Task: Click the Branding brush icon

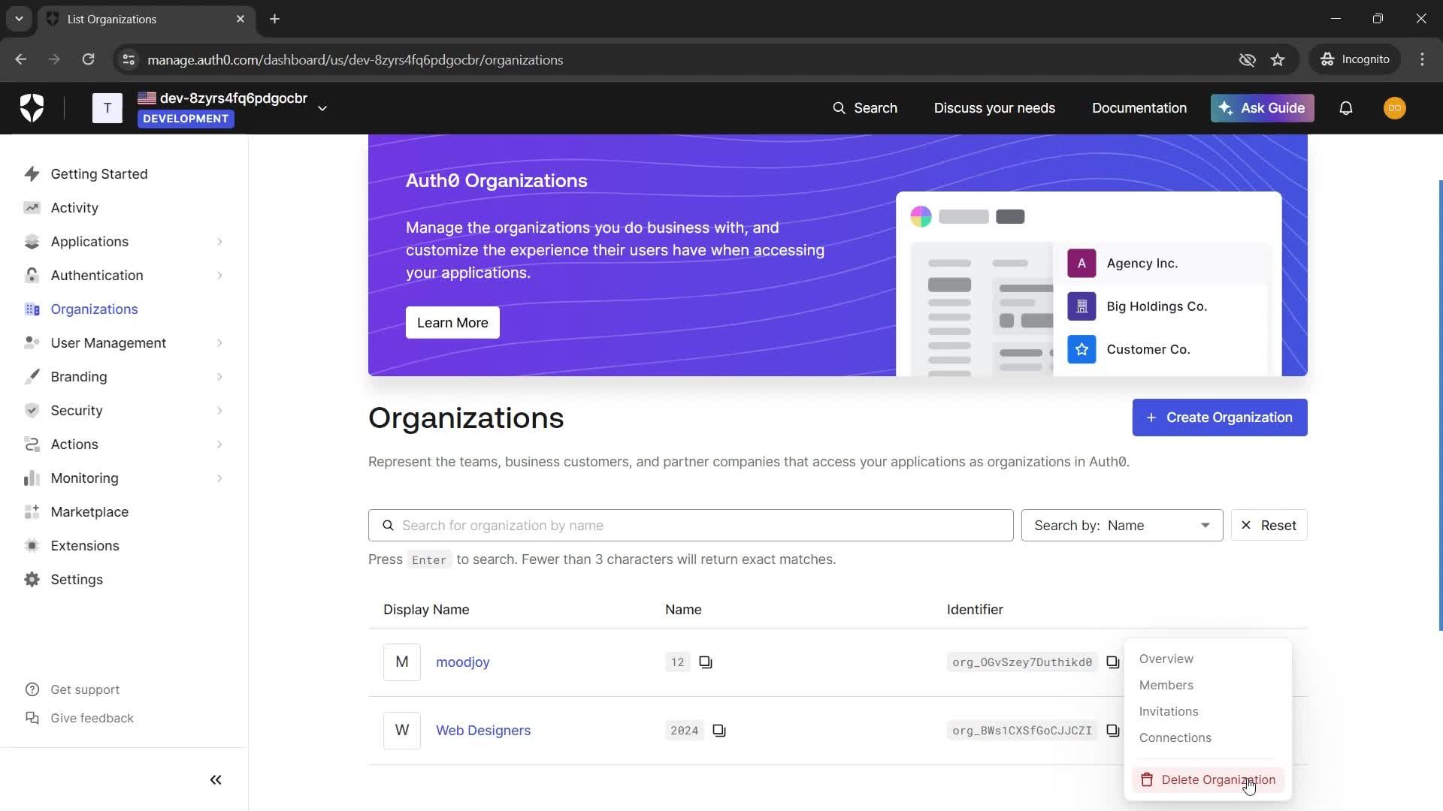Action: [32, 377]
